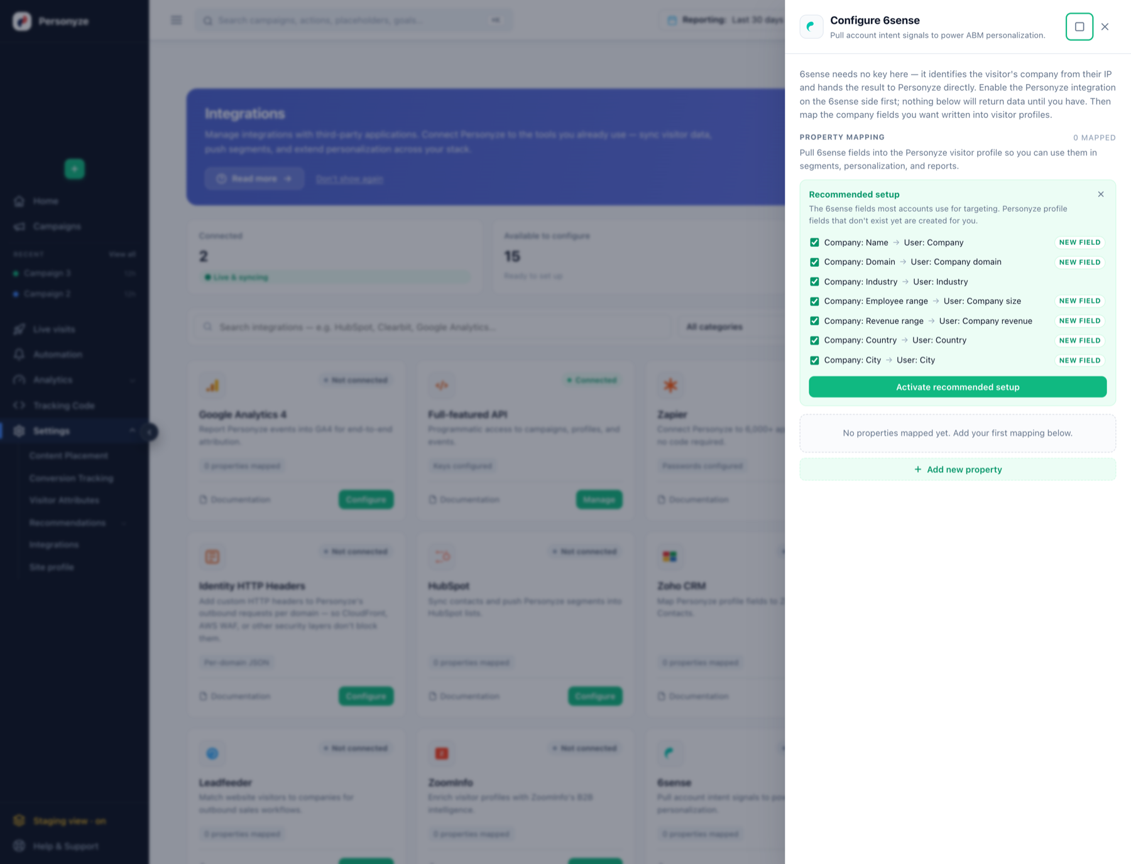Click Activate recommended setup
Image resolution: width=1131 pixels, height=864 pixels.
pyautogui.click(x=958, y=387)
